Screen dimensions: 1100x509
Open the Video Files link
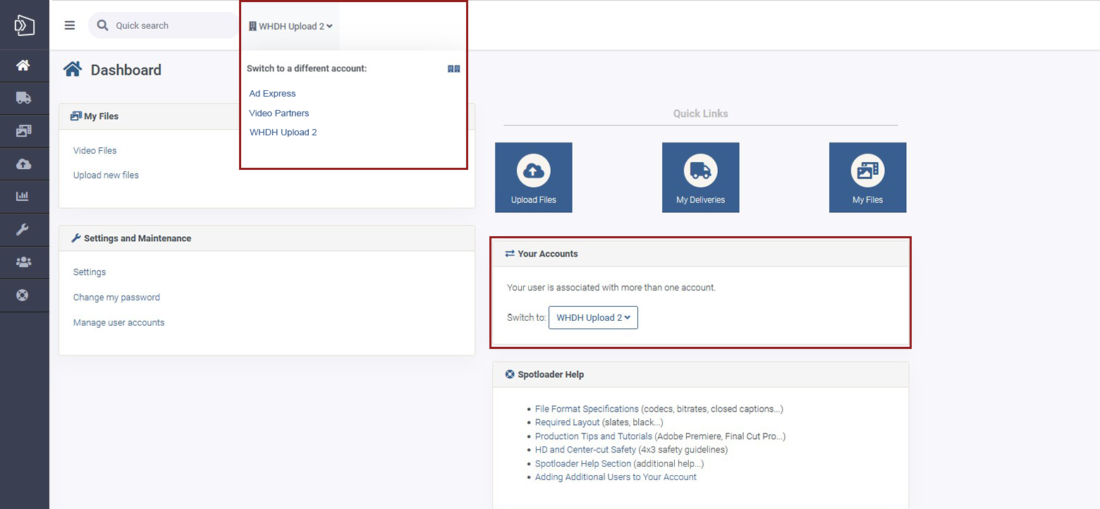pyautogui.click(x=95, y=150)
